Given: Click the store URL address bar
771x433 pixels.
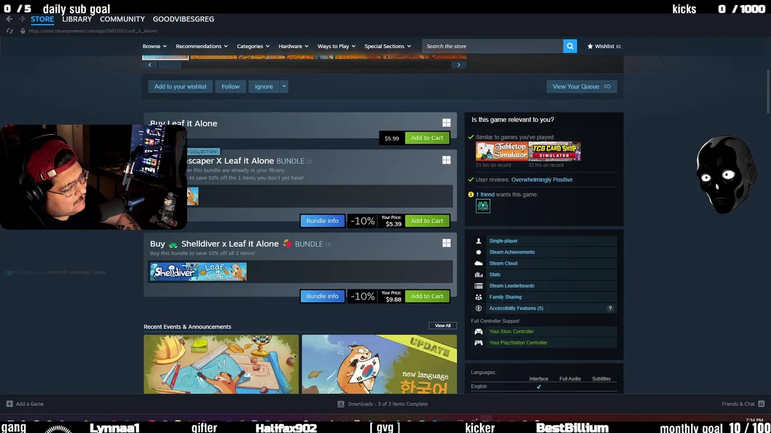Looking at the screenshot, I should point(93,31).
